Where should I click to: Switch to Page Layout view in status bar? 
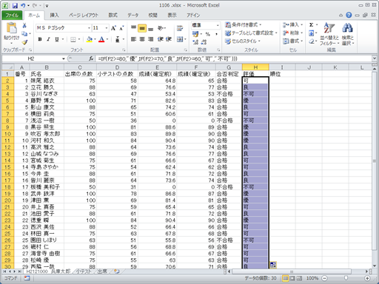(292, 278)
